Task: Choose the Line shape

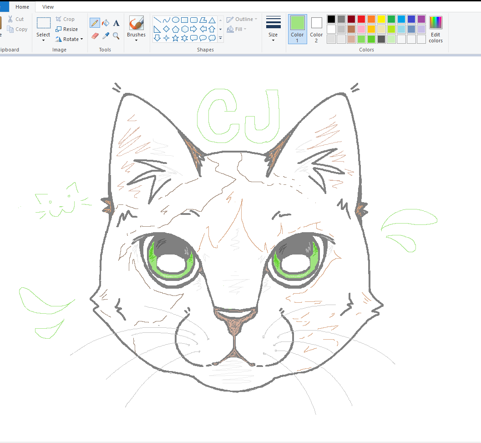Action: point(157,20)
